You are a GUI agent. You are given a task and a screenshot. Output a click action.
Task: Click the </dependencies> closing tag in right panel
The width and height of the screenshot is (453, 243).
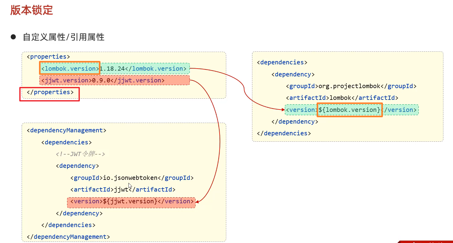click(284, 133)
